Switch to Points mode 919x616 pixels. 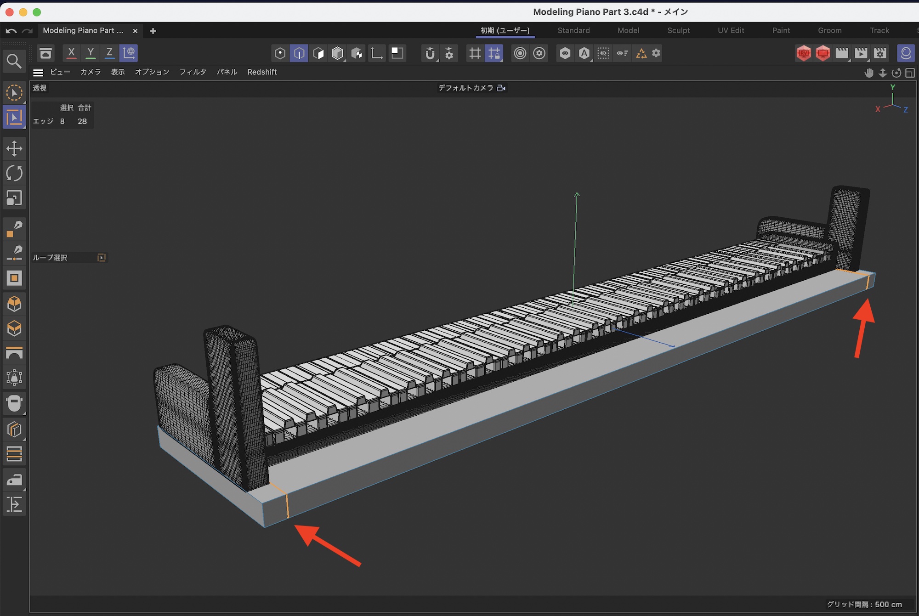[x=280, y=53]
